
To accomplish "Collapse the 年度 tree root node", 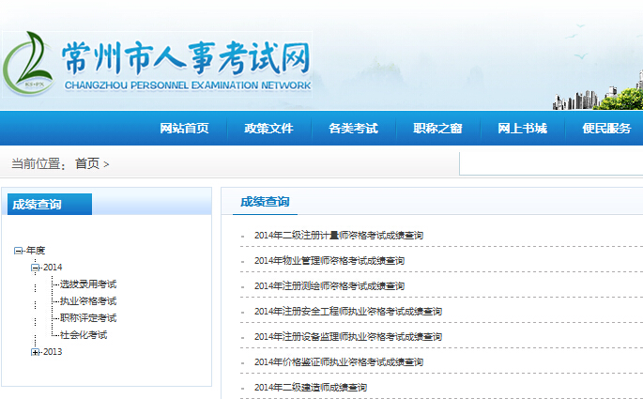I will point(18,251).
